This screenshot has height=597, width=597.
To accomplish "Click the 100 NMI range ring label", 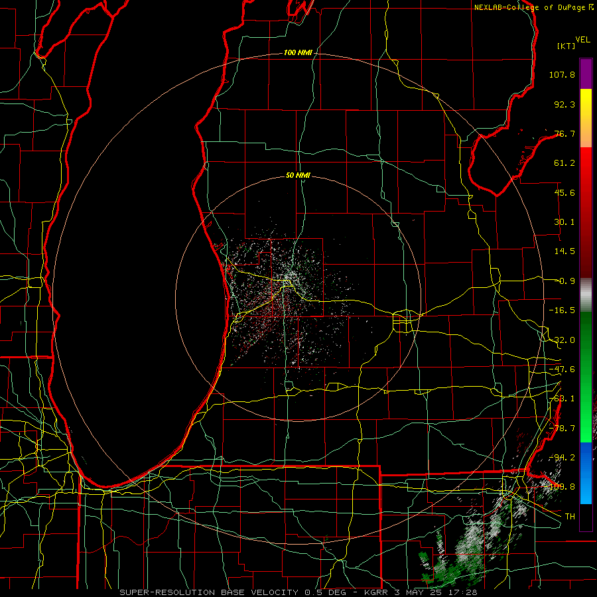I will [x=298, y=52].
